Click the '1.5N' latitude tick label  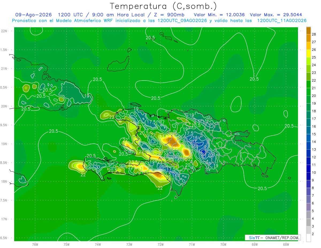[x=4, y=50]
